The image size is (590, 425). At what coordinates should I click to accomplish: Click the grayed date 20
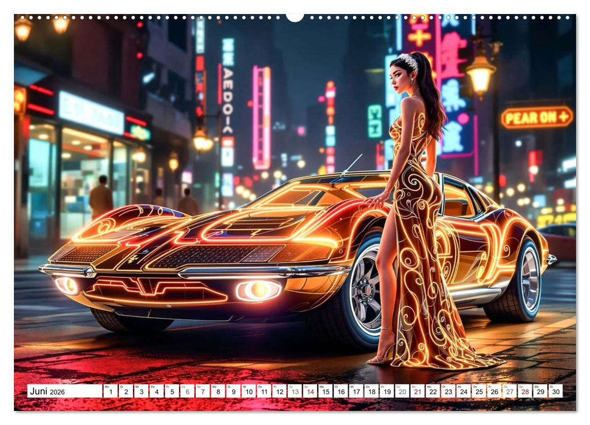tap(402, 392)
